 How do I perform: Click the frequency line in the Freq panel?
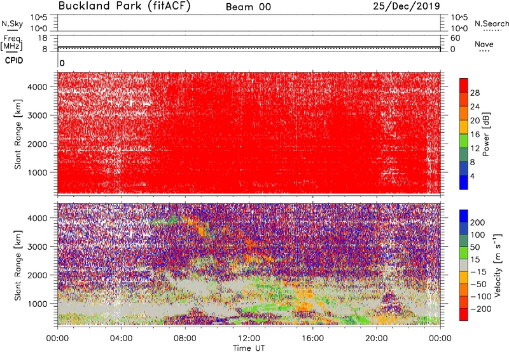249,47
